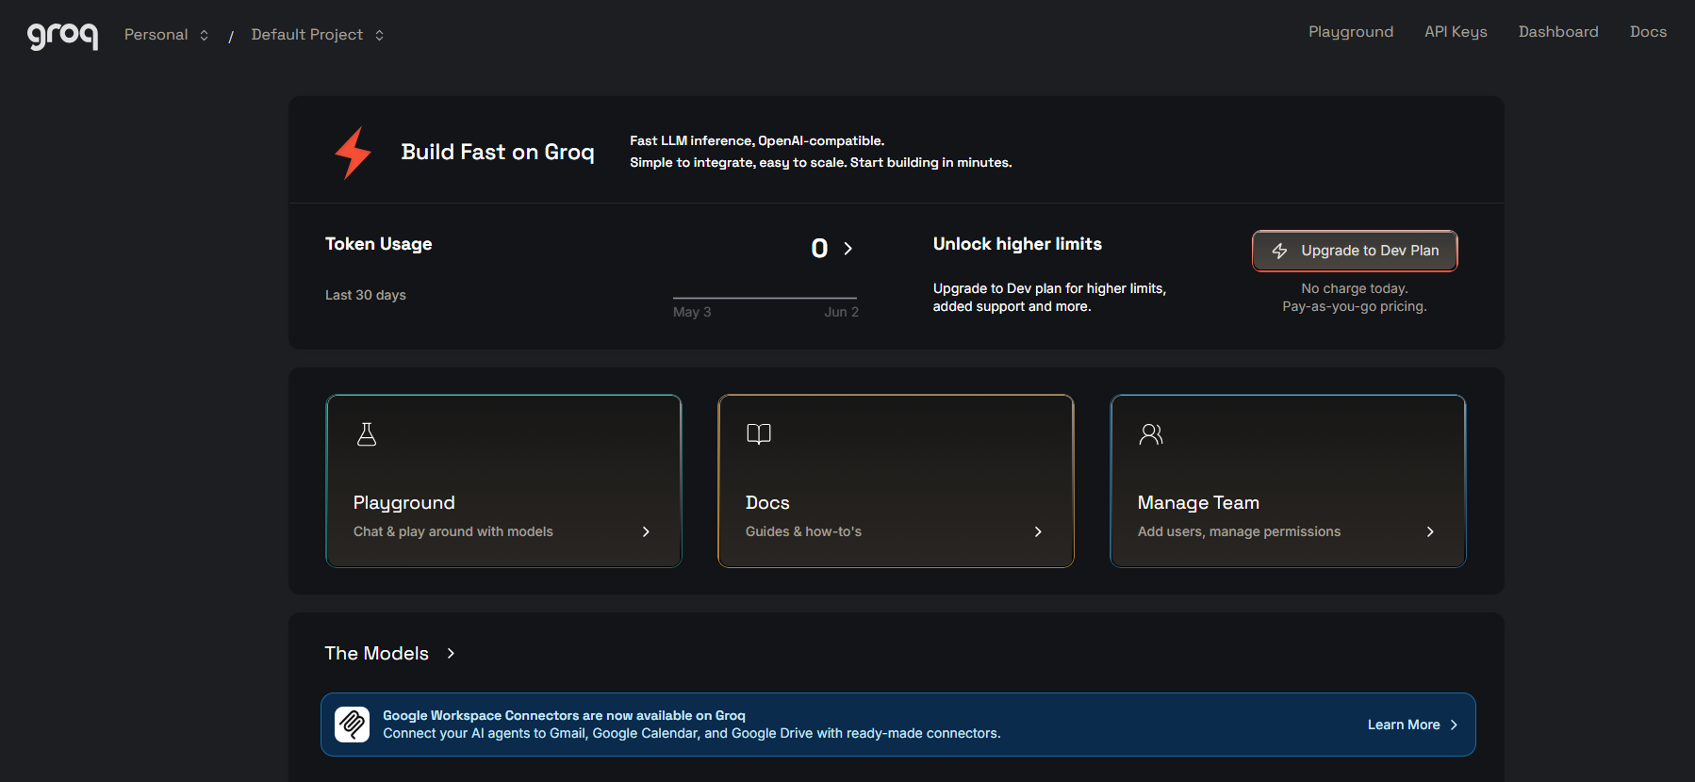Click 'No charge today.' text
This screenshot has width=1695, height=782.
coord(1355,288)
